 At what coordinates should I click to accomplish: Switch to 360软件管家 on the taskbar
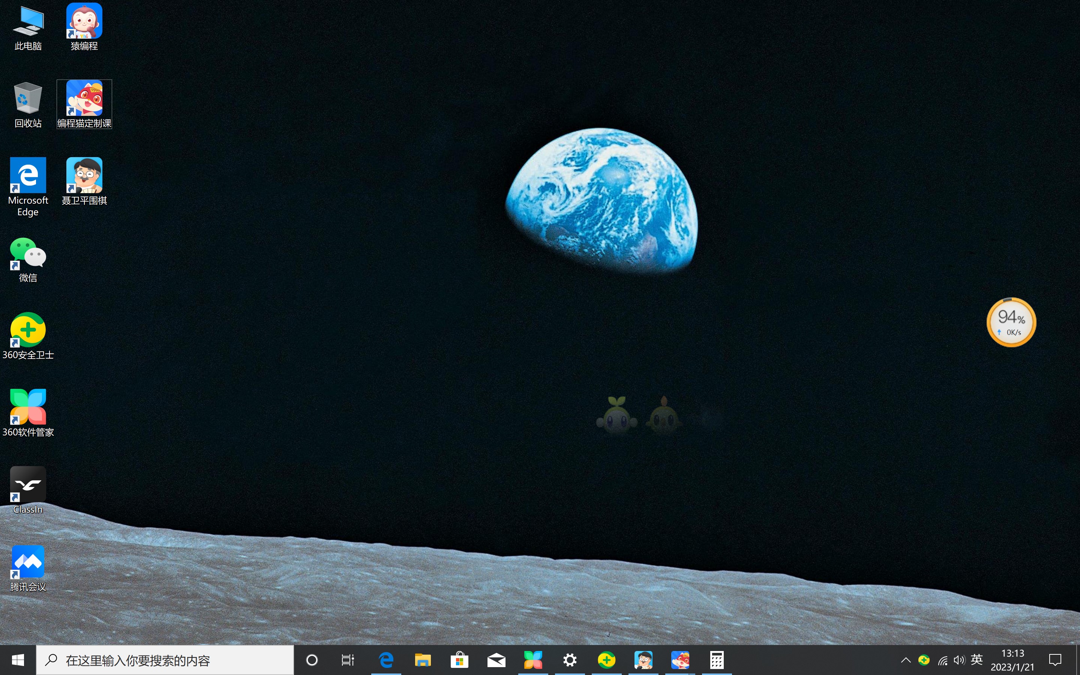(533, 660)
